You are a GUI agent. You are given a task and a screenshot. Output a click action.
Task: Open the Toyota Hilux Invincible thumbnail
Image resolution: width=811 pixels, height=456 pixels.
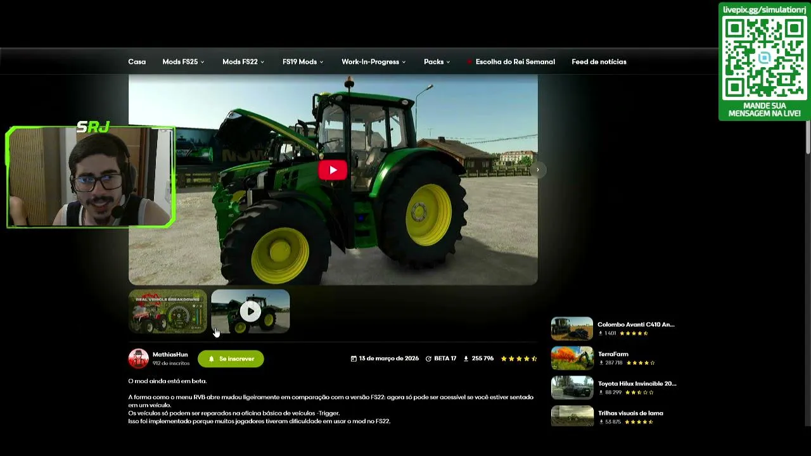(x=572, y=388)
